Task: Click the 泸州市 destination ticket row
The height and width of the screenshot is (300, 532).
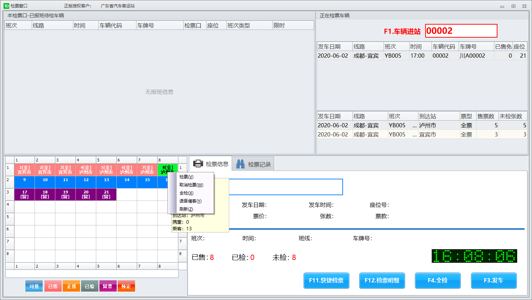Action: tap(421, 125)
